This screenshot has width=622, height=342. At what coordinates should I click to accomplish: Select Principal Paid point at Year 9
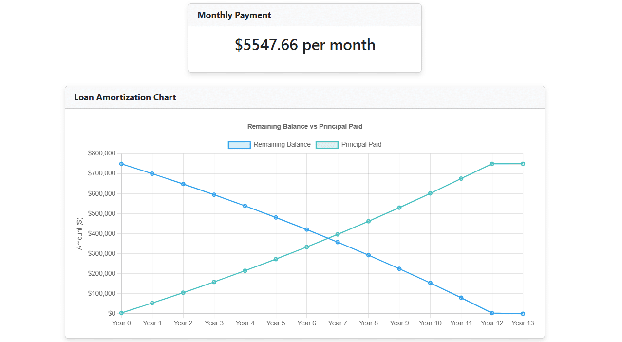pos(399,208)
